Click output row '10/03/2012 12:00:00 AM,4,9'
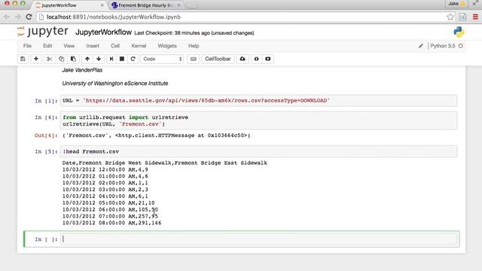482x271 pixels. click(105, 169)
